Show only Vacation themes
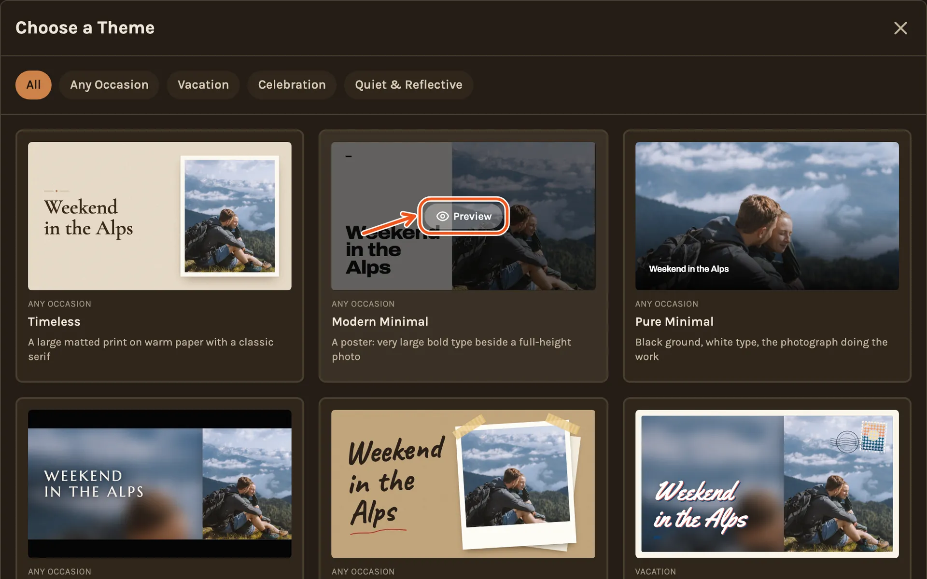Image resolution: width=927 pixels, height=579 pixels. click(x=203, y=85)
